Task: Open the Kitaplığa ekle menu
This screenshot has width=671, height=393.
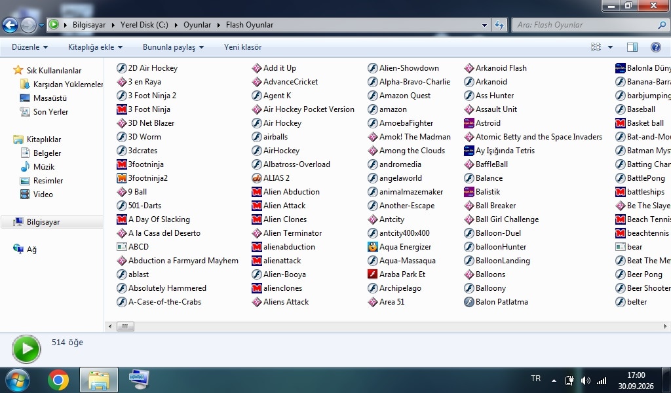Action: pos(95,47)
